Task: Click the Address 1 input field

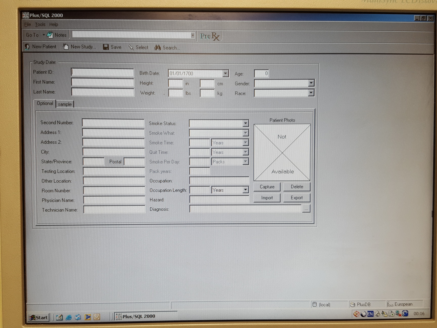Action: tap(113, 132)
